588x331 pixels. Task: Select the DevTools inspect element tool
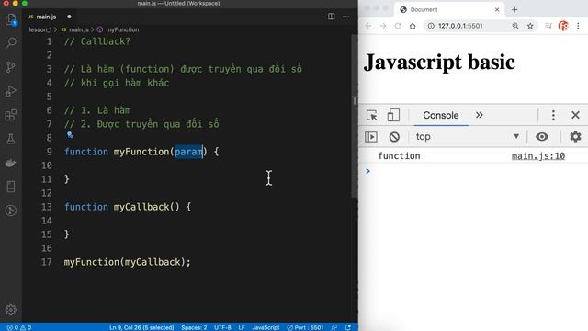pos(372,115)
